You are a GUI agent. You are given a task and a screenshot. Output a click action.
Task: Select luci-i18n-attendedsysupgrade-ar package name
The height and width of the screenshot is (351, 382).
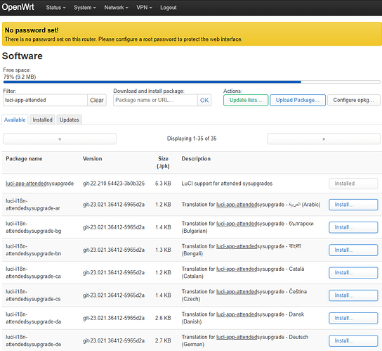[33, 205]
